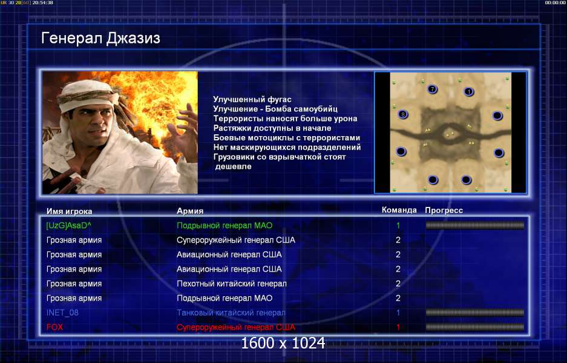Click "Грузовики со взрывчаткой стоят" line
567x363 pixels.
tap(280, 157)
